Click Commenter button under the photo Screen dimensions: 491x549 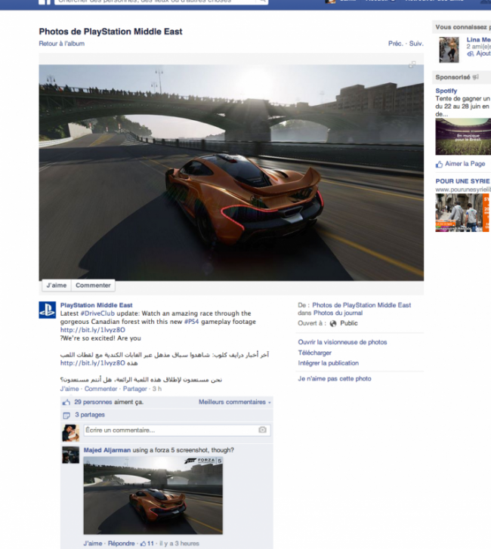click(x=93, y=285)
